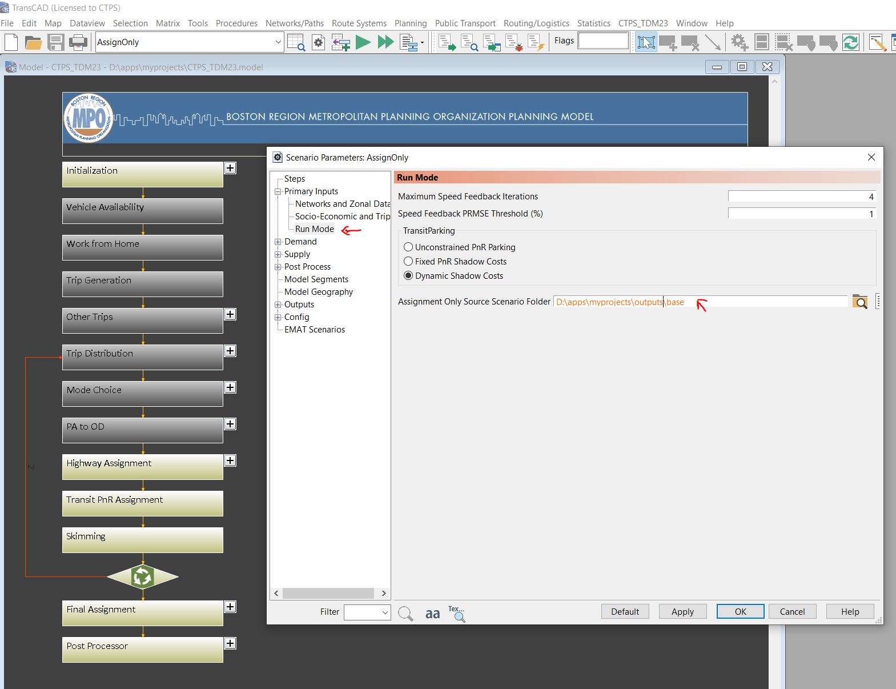Click the green recycle feedback loop diamond
The height and width of the screenshot is (689, 896).
tap(143, 577)
